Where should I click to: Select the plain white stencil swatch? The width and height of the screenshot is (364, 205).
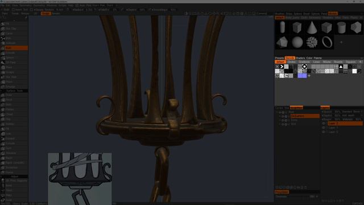[x=354, y=71]
